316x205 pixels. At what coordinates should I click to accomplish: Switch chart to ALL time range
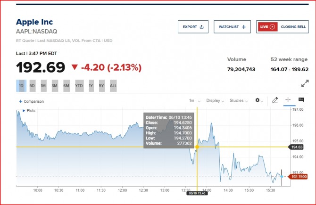[113, 86]
